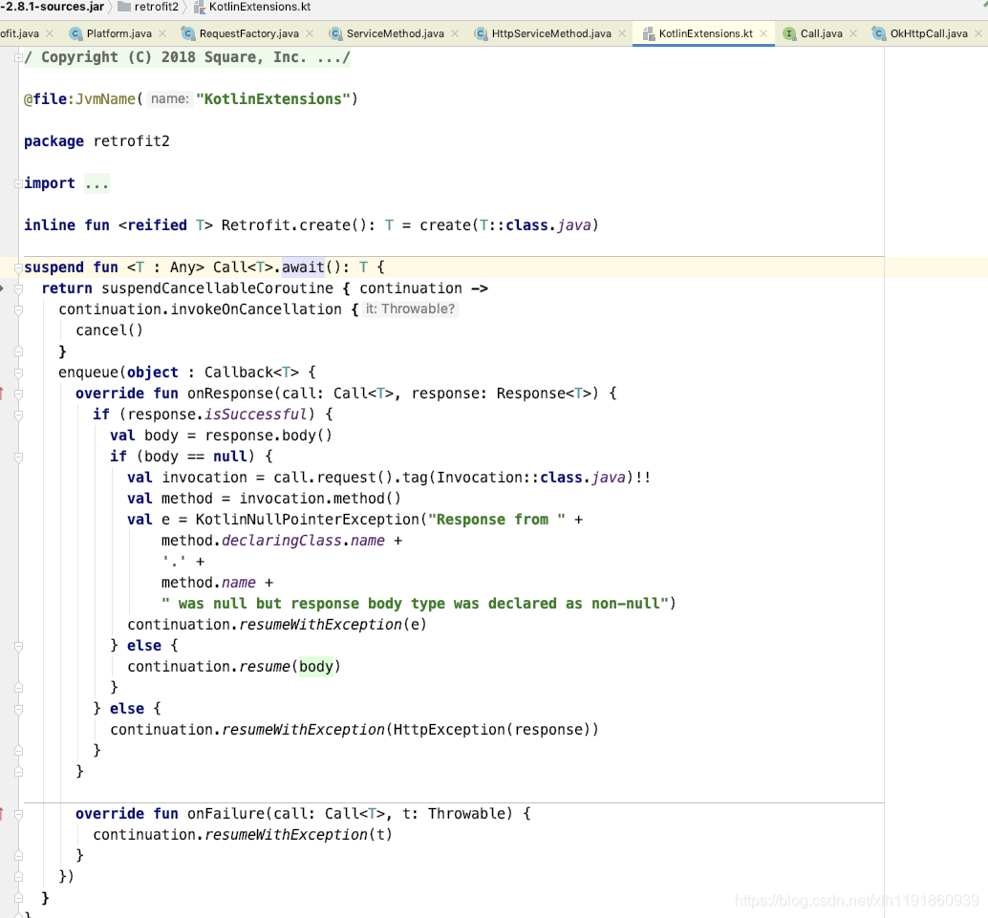
Task: Click the retrofit2 breadcrumb segment
Action: pyautogui.click(x=157, y=7)
